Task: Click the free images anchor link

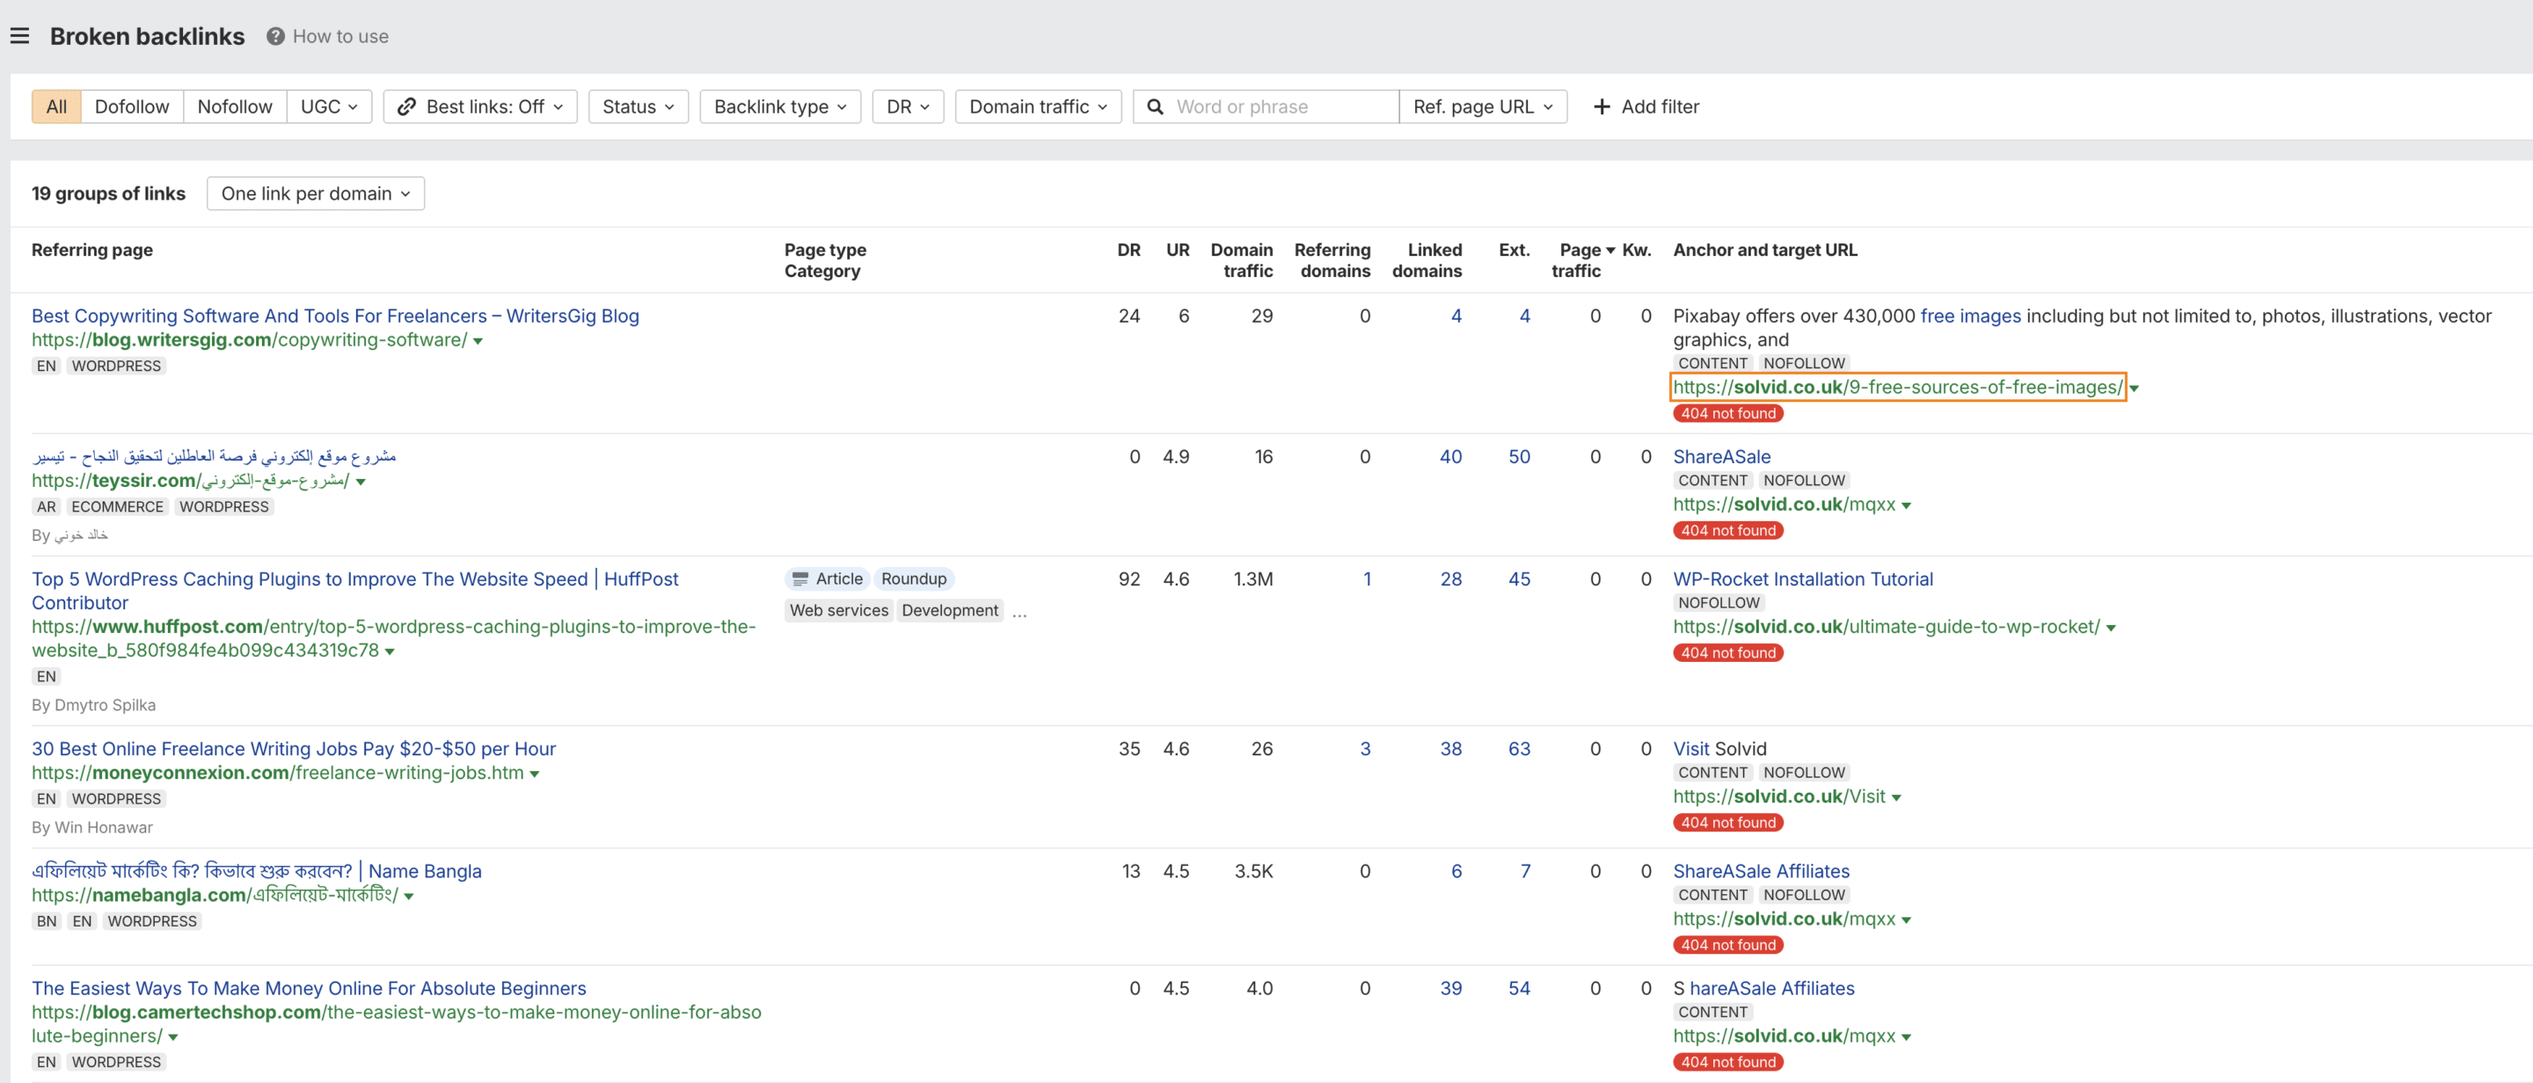Action: [1970, 316]
